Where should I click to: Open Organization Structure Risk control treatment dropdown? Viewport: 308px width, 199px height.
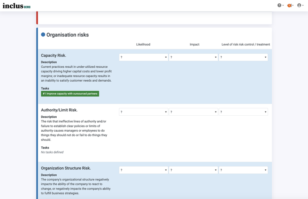click(x=244, y=170)
